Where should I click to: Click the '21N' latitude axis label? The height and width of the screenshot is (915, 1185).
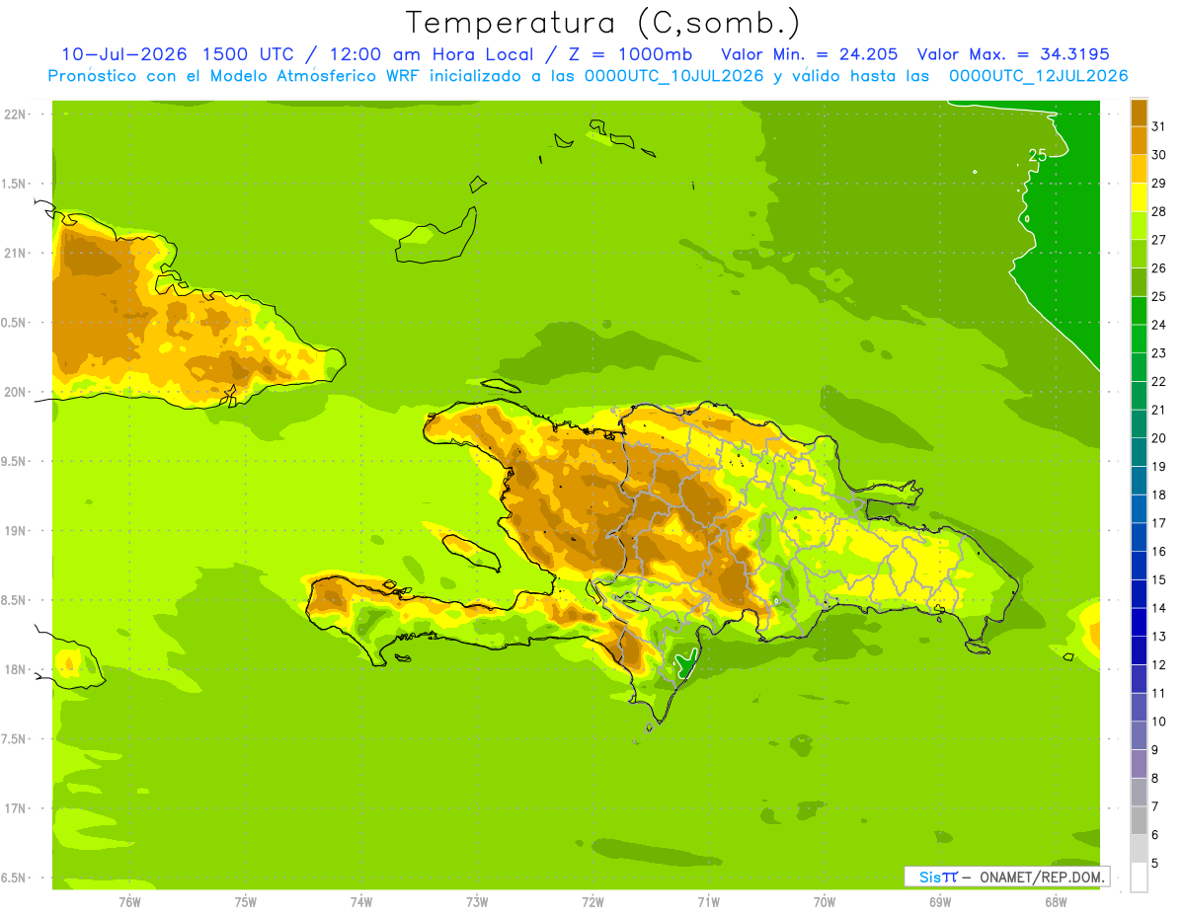click(15, 254)
